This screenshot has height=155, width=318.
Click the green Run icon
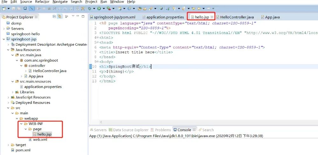coord(99,9)
